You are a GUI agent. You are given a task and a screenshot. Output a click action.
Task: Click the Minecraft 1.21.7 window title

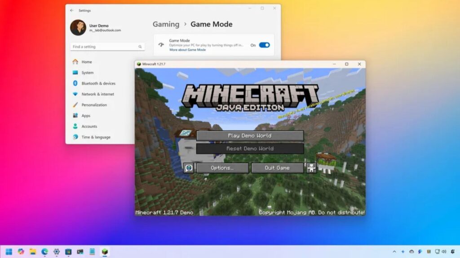tap(154, 64)
